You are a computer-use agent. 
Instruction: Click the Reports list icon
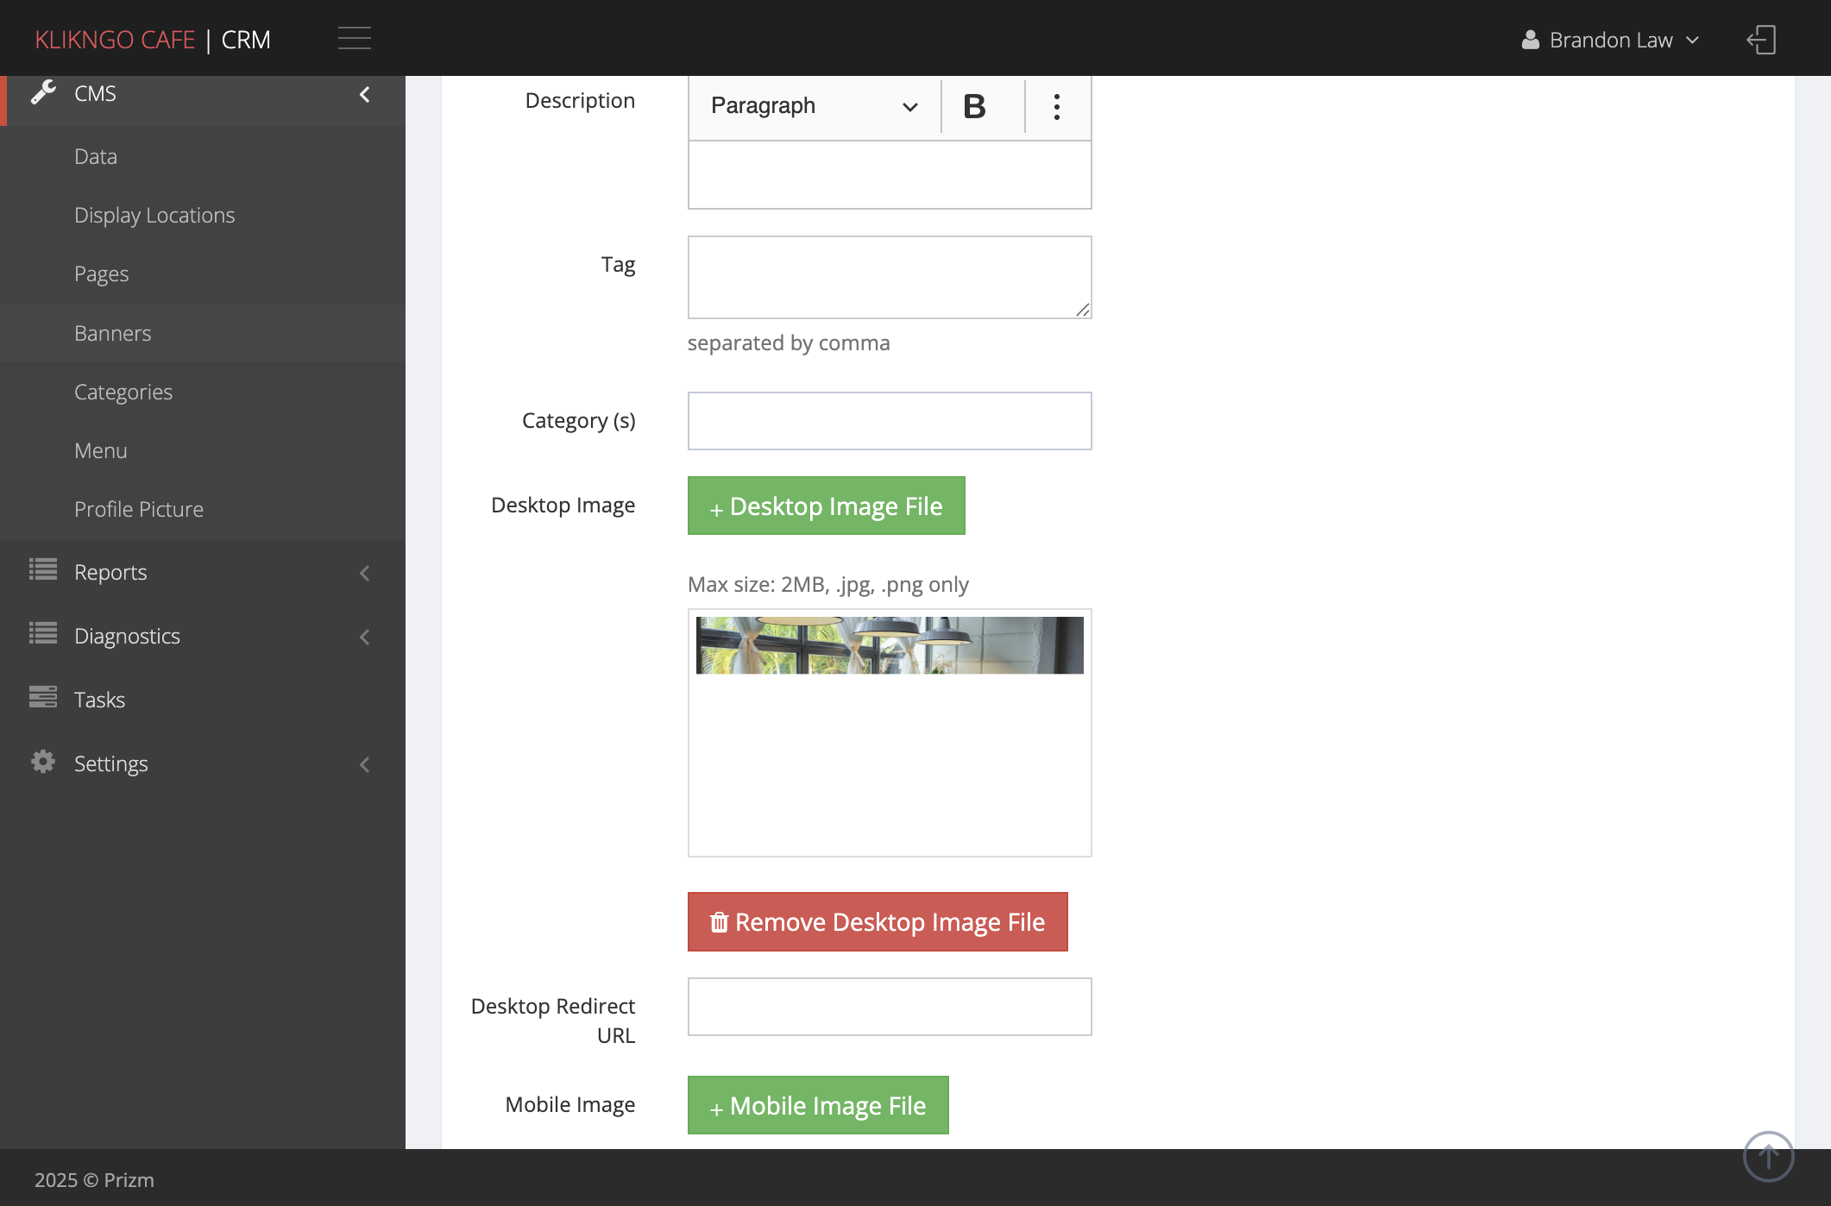pyautogui.click(x=43, y=569)
